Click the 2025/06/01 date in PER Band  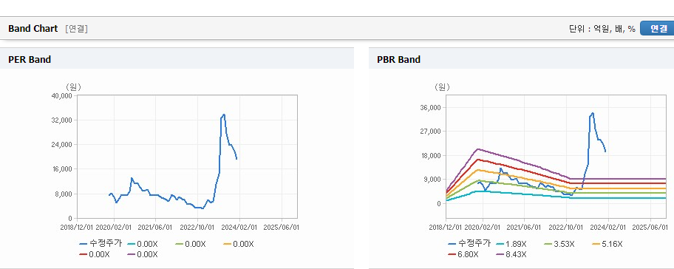point(282,228)
